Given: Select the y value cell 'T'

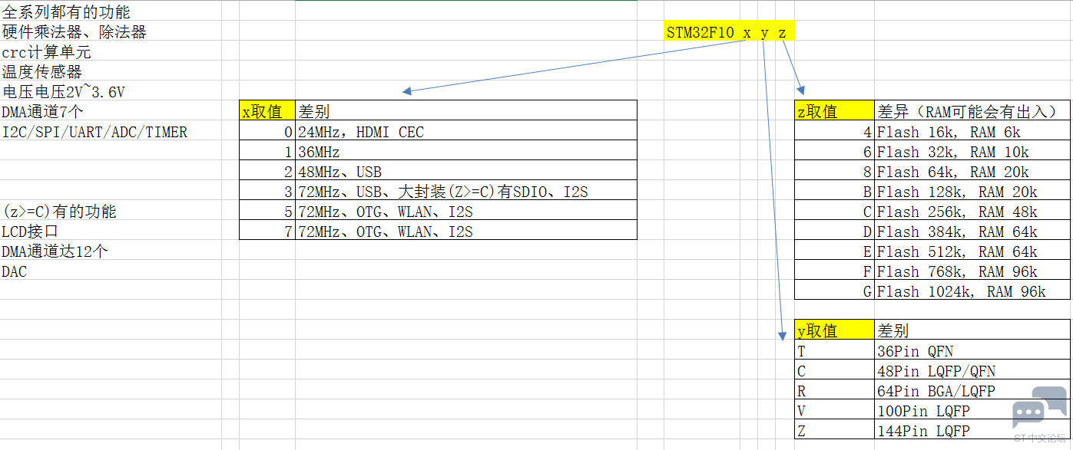Looking at the screenshot, I should pyautogui.click(x=835, y=350).
